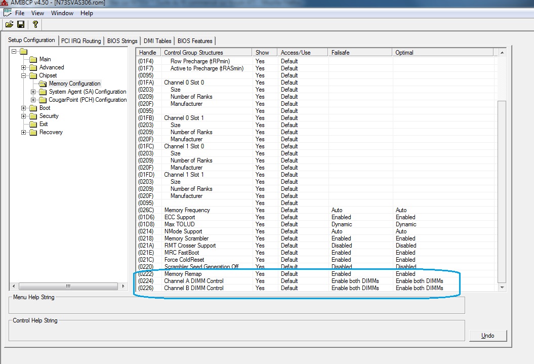The height and width of the screenshot is (364, 534).
Task: Switch to the PCI IRQ Routing tab
Action: pyautogui.click(x=81, y=41)
